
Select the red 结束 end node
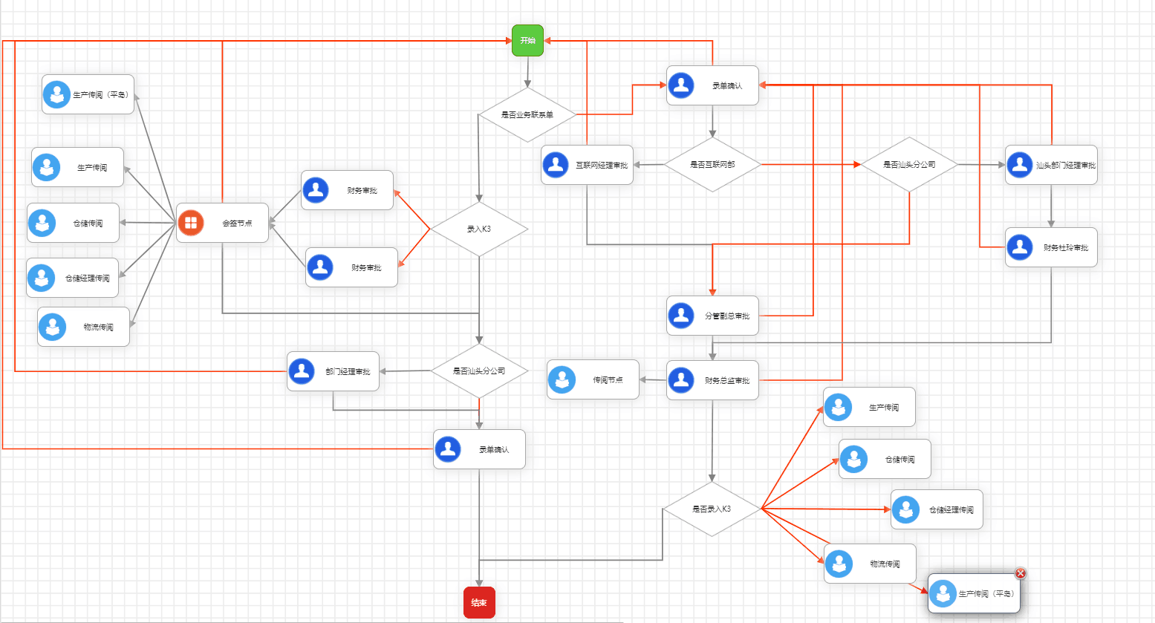coord(479,602)
